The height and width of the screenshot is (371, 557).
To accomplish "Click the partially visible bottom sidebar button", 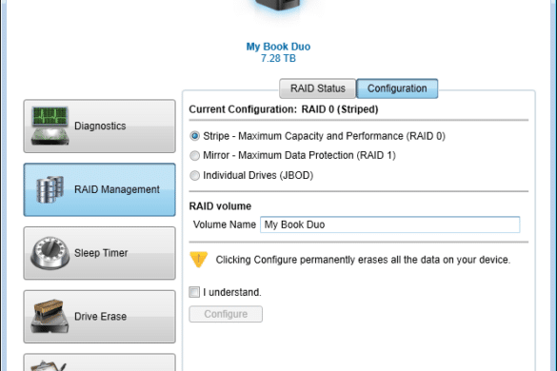I will coord(99,362).
